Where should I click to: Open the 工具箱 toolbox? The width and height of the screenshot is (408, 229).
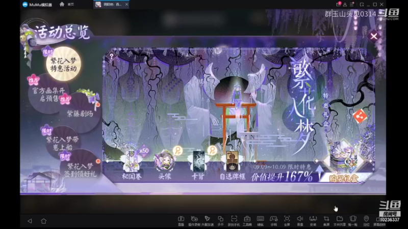[247, 221]
